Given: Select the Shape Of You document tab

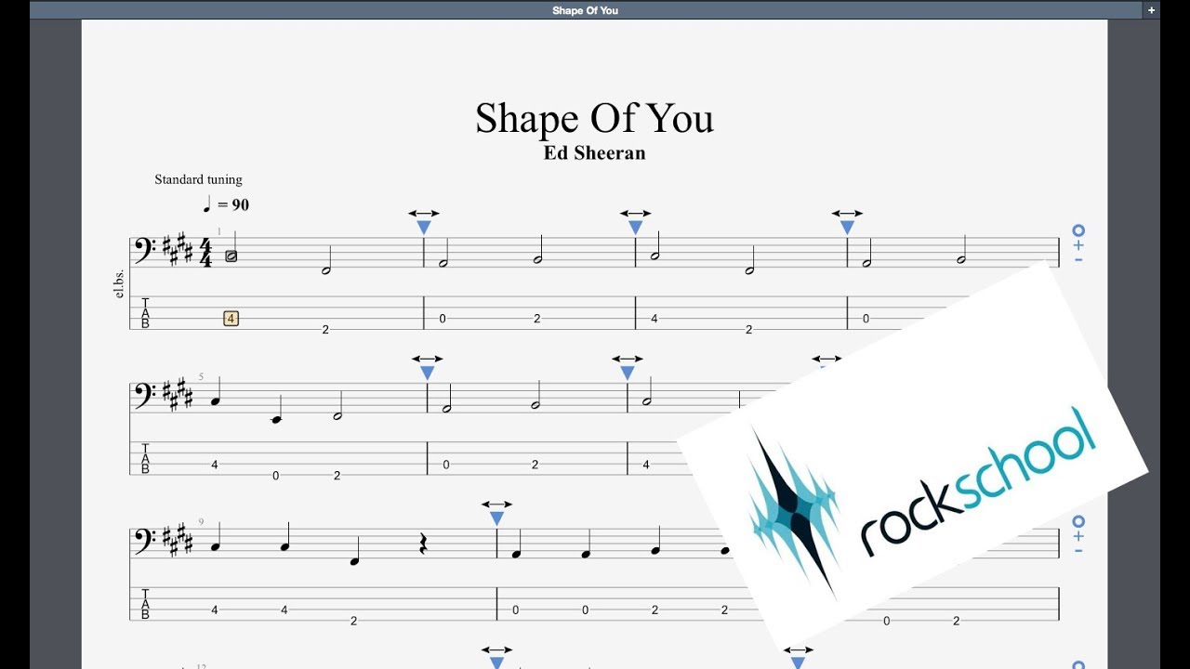Looking at the screenshot, I should pyautogui.click(x=585, y=10).
